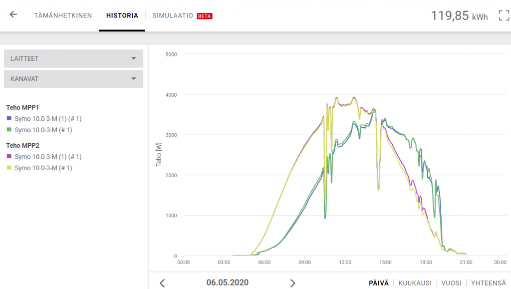Viewport: 511px width, 289px height.
Task: Show the Vuosi view
Action: (451, 283)
